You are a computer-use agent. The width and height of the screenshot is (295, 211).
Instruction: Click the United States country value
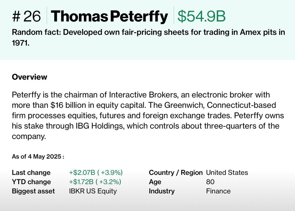click(227, 173)
